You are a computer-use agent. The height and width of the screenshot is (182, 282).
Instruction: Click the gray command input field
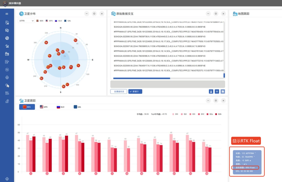[168, 84]
